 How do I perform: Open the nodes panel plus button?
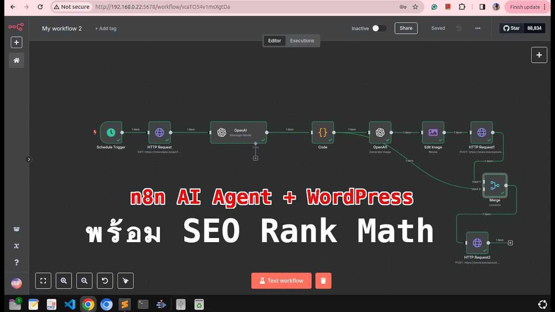tap(539, 55)
